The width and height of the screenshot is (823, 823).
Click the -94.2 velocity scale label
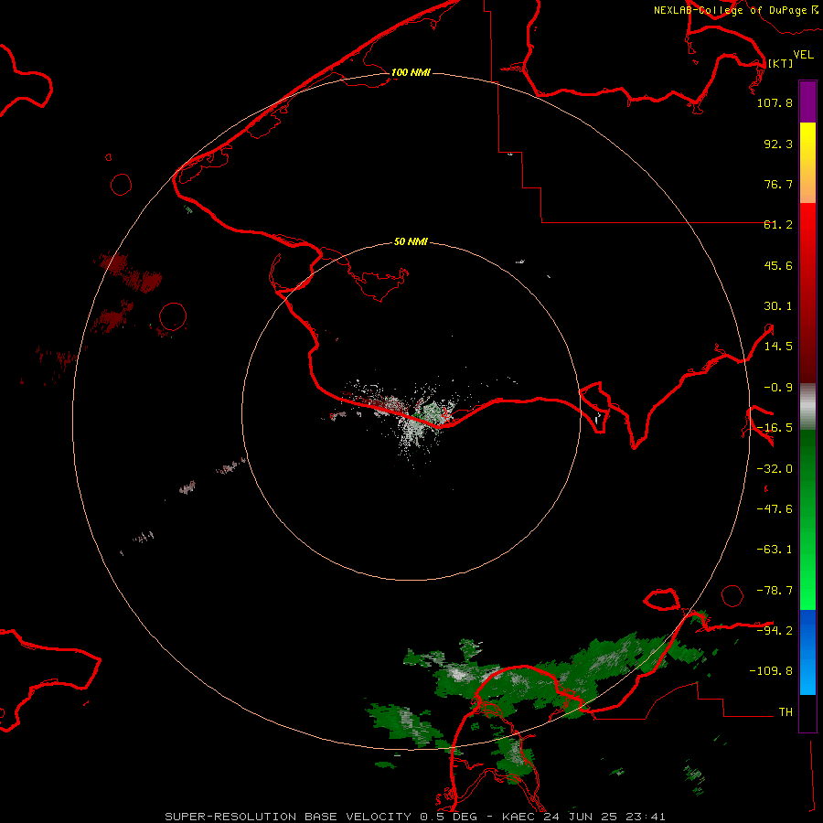click(x=775, y=630)
